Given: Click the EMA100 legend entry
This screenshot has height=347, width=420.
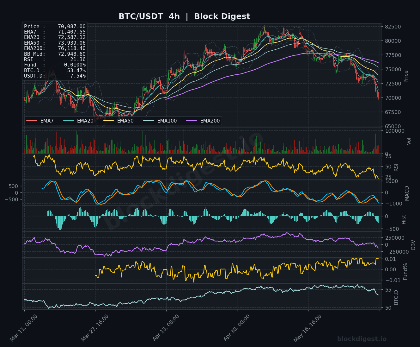Looking at the screenshot, I should (160, 121).
